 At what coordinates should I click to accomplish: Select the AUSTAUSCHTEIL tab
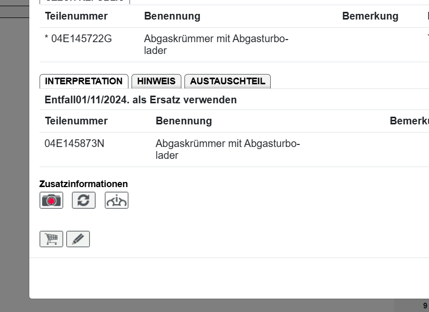click(x=228, y=81)
